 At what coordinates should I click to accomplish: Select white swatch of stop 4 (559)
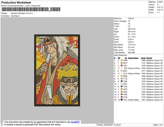coord(122,68)
